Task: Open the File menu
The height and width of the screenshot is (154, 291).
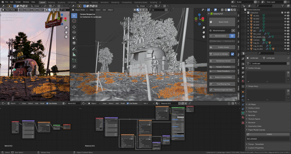Action: 7,2
